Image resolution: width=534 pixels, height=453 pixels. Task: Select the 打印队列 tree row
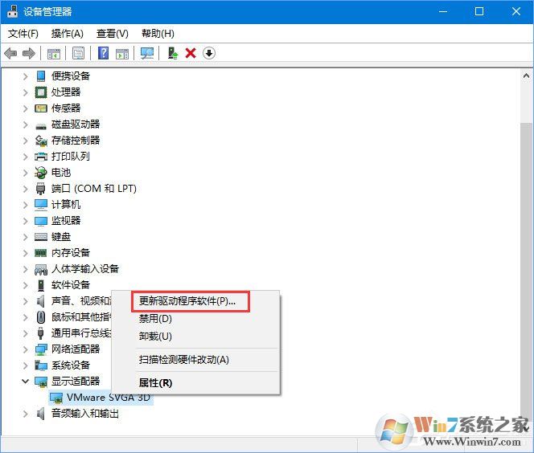pos(71,157)
